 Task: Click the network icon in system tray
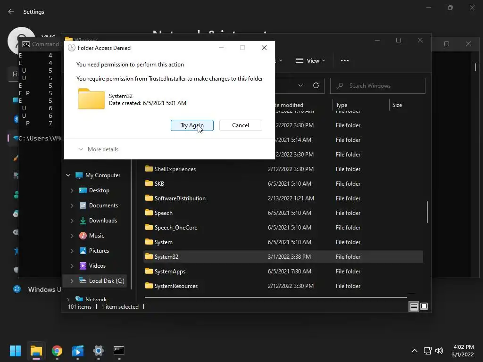tap(427, 351)
